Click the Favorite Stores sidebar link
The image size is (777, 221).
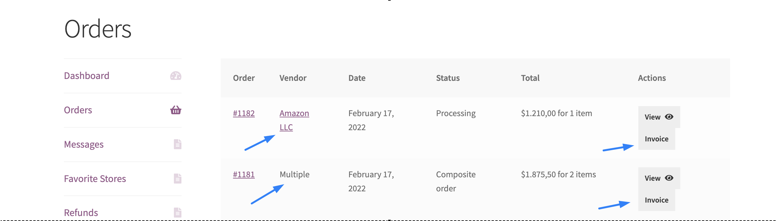click(x=95, y=178)
